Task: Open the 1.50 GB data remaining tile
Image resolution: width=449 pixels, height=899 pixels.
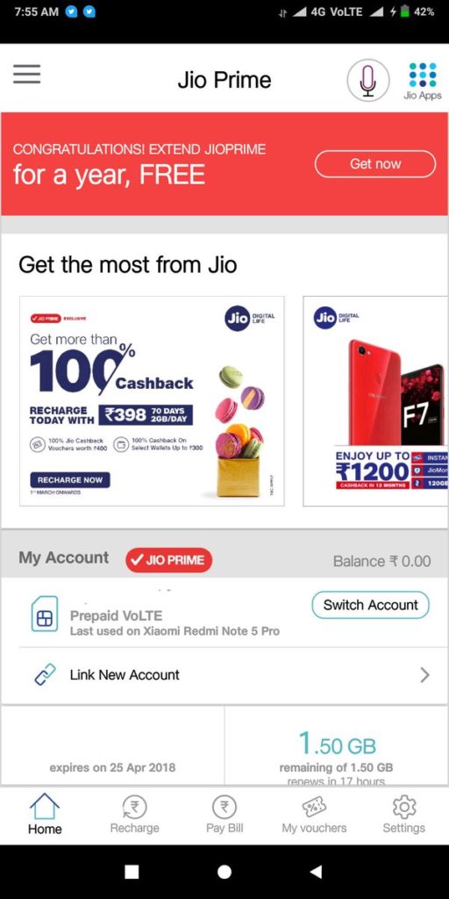Action: pyautogui.click(x=337, y=745)
